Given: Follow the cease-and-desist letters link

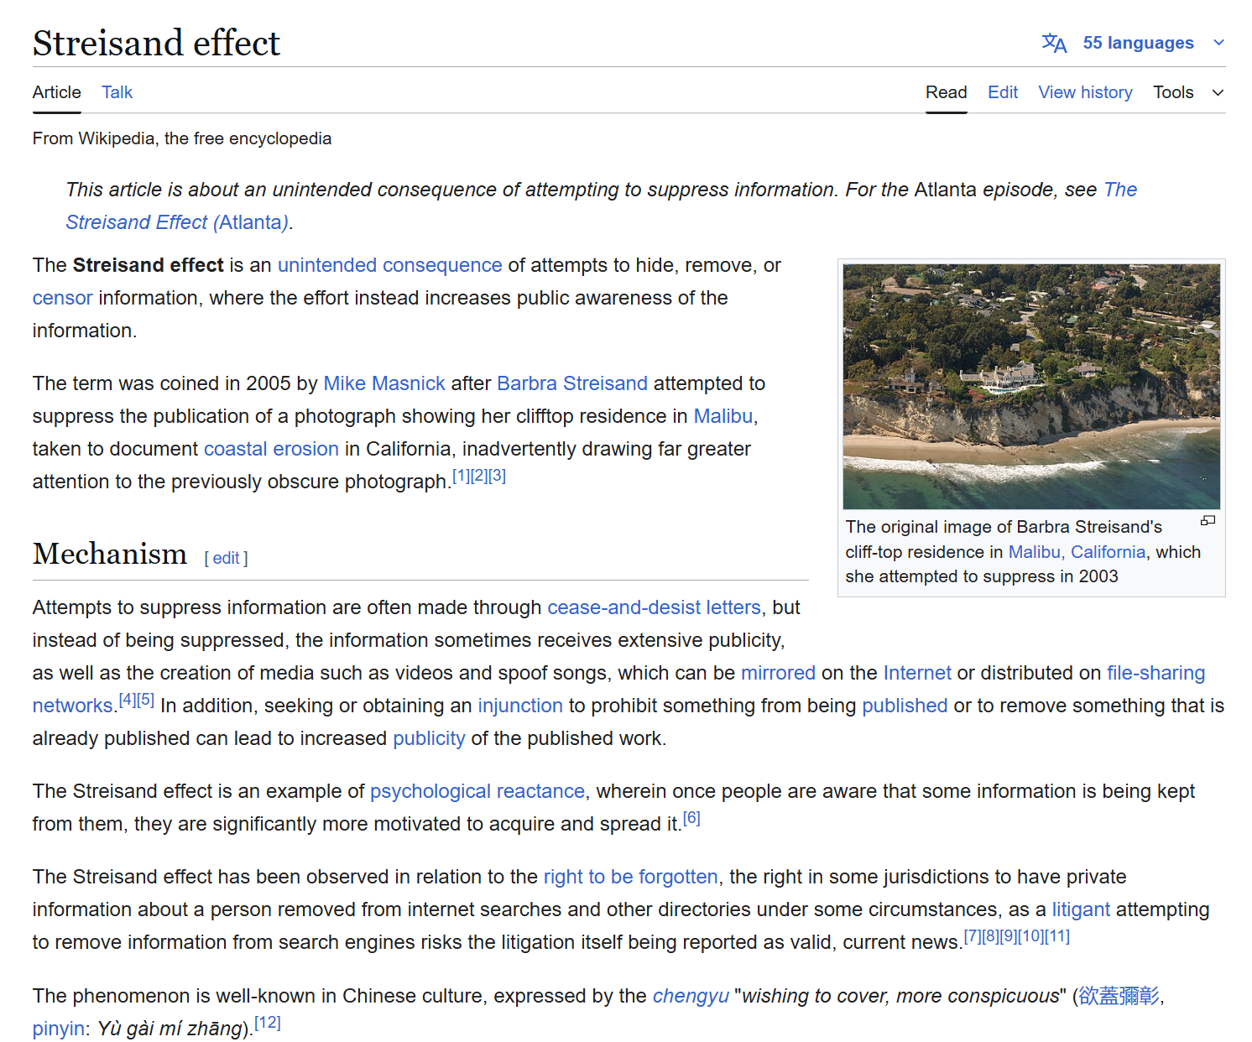Looking at the screenshot, I should click(x=654, y=607).
